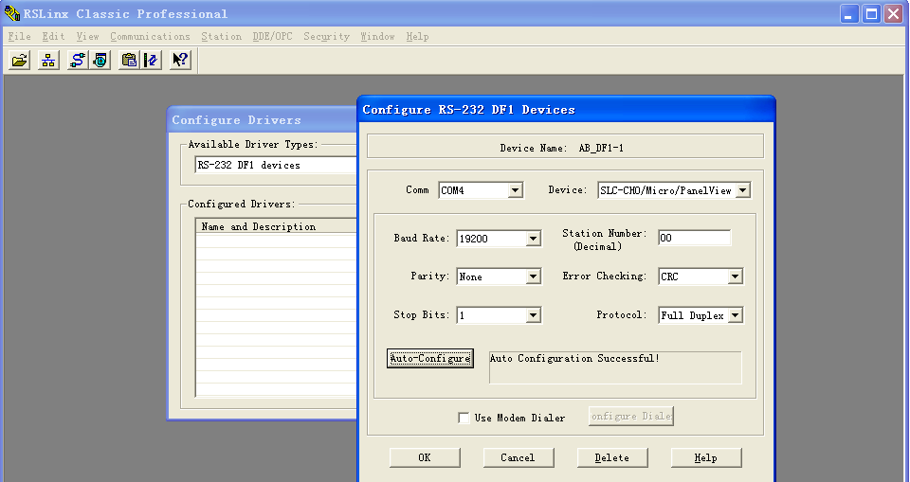Click the Open Project toolbar icon

(20, 61)
